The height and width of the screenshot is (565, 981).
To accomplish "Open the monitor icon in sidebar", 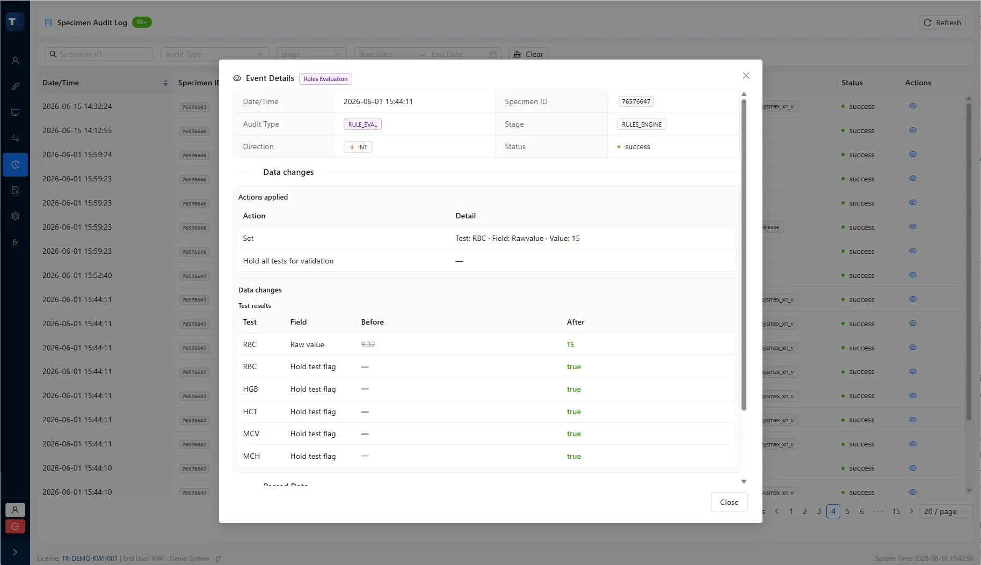I will point(15,112).
